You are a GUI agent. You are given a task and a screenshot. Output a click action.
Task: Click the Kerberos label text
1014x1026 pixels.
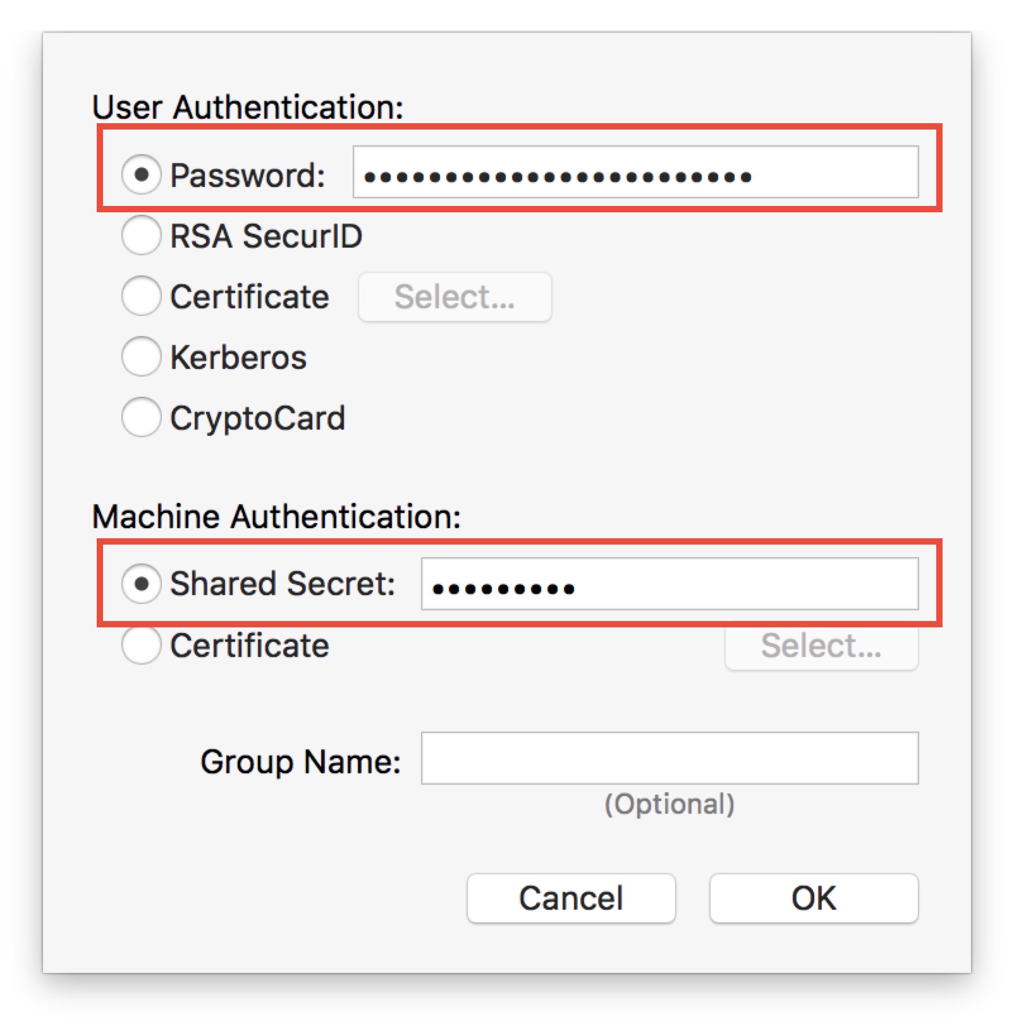coord(238,356)
